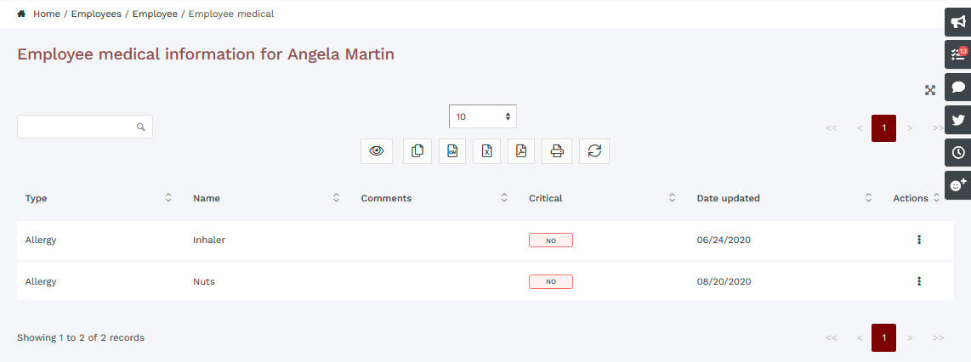This screenshot has width=971, height=362.
Task: Open actions menu for the Inhaler row
Action: coord(919,240)
